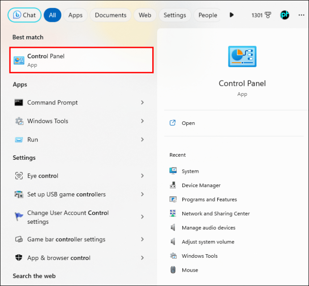The height and width of the screenshot is (286, 309).
Task: Switch to the Apps filter tab
Action: [75, 15]
